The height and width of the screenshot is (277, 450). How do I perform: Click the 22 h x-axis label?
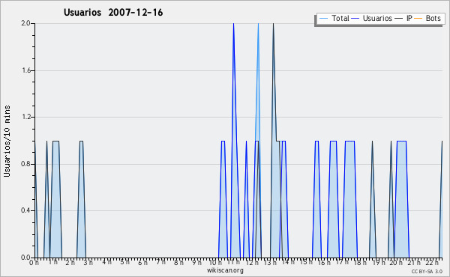[432, 263]
